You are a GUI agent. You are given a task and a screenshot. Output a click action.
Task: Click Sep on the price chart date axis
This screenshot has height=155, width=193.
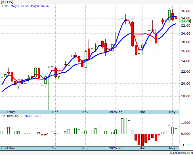coord(55,112)
